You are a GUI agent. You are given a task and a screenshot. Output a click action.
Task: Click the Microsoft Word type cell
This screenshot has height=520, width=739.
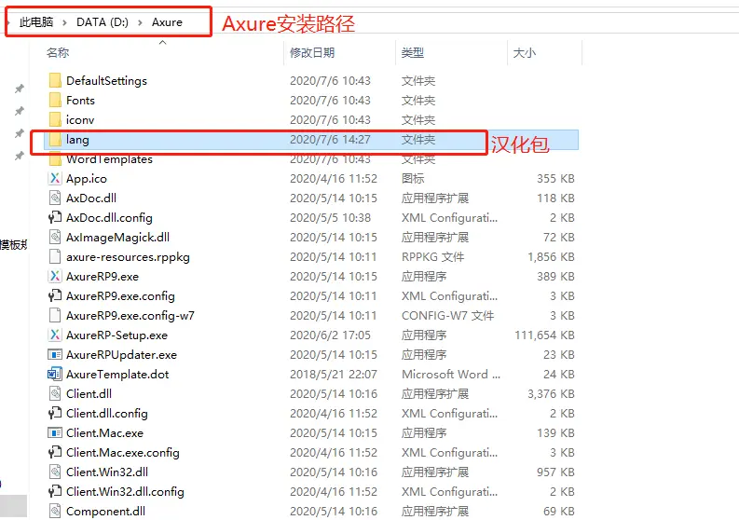[451, 375]
